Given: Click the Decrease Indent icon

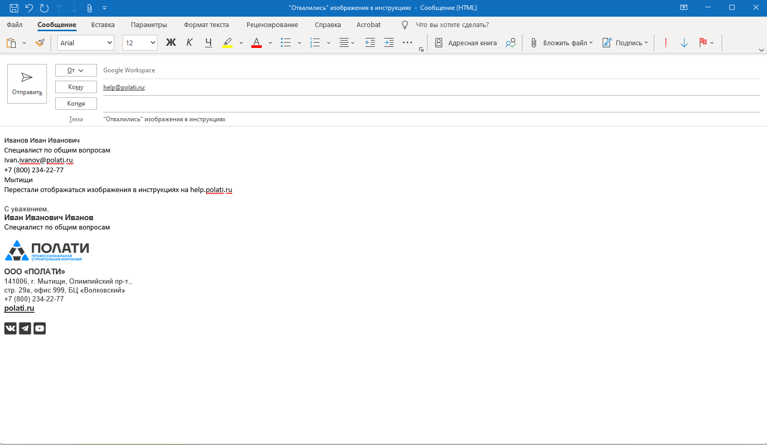Looking at the screenshot, I should point(370,43).
